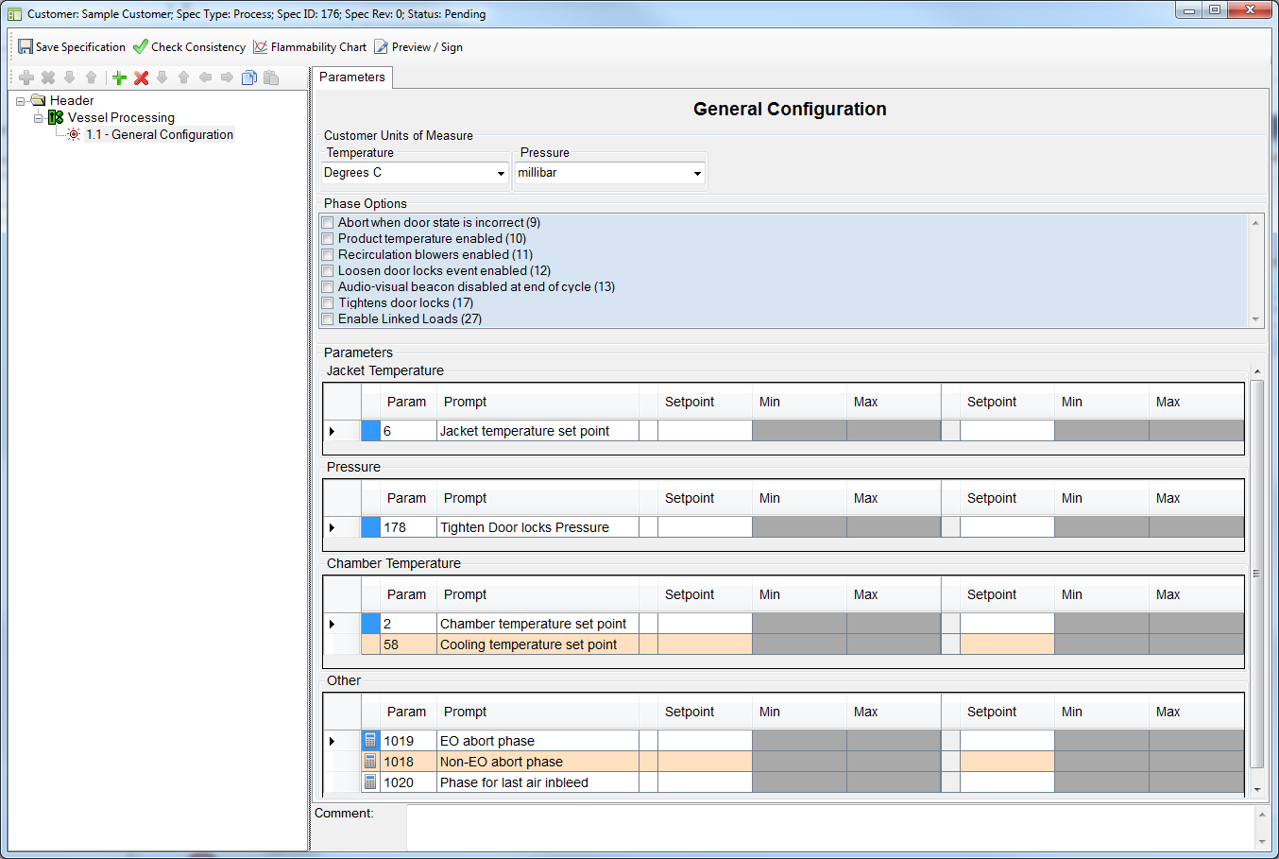Run Check Consistency from the toolbar
Image resolution: width=1279 pixels, height=859 pixels.
pyautogui.click(x=189, y=47)
